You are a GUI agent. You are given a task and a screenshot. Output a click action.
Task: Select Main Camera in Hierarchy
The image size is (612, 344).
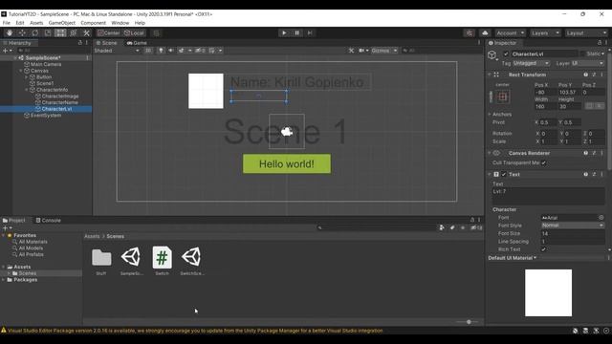click(46, 64)
